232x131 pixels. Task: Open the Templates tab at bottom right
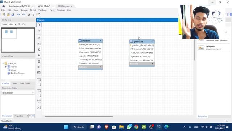202,116
